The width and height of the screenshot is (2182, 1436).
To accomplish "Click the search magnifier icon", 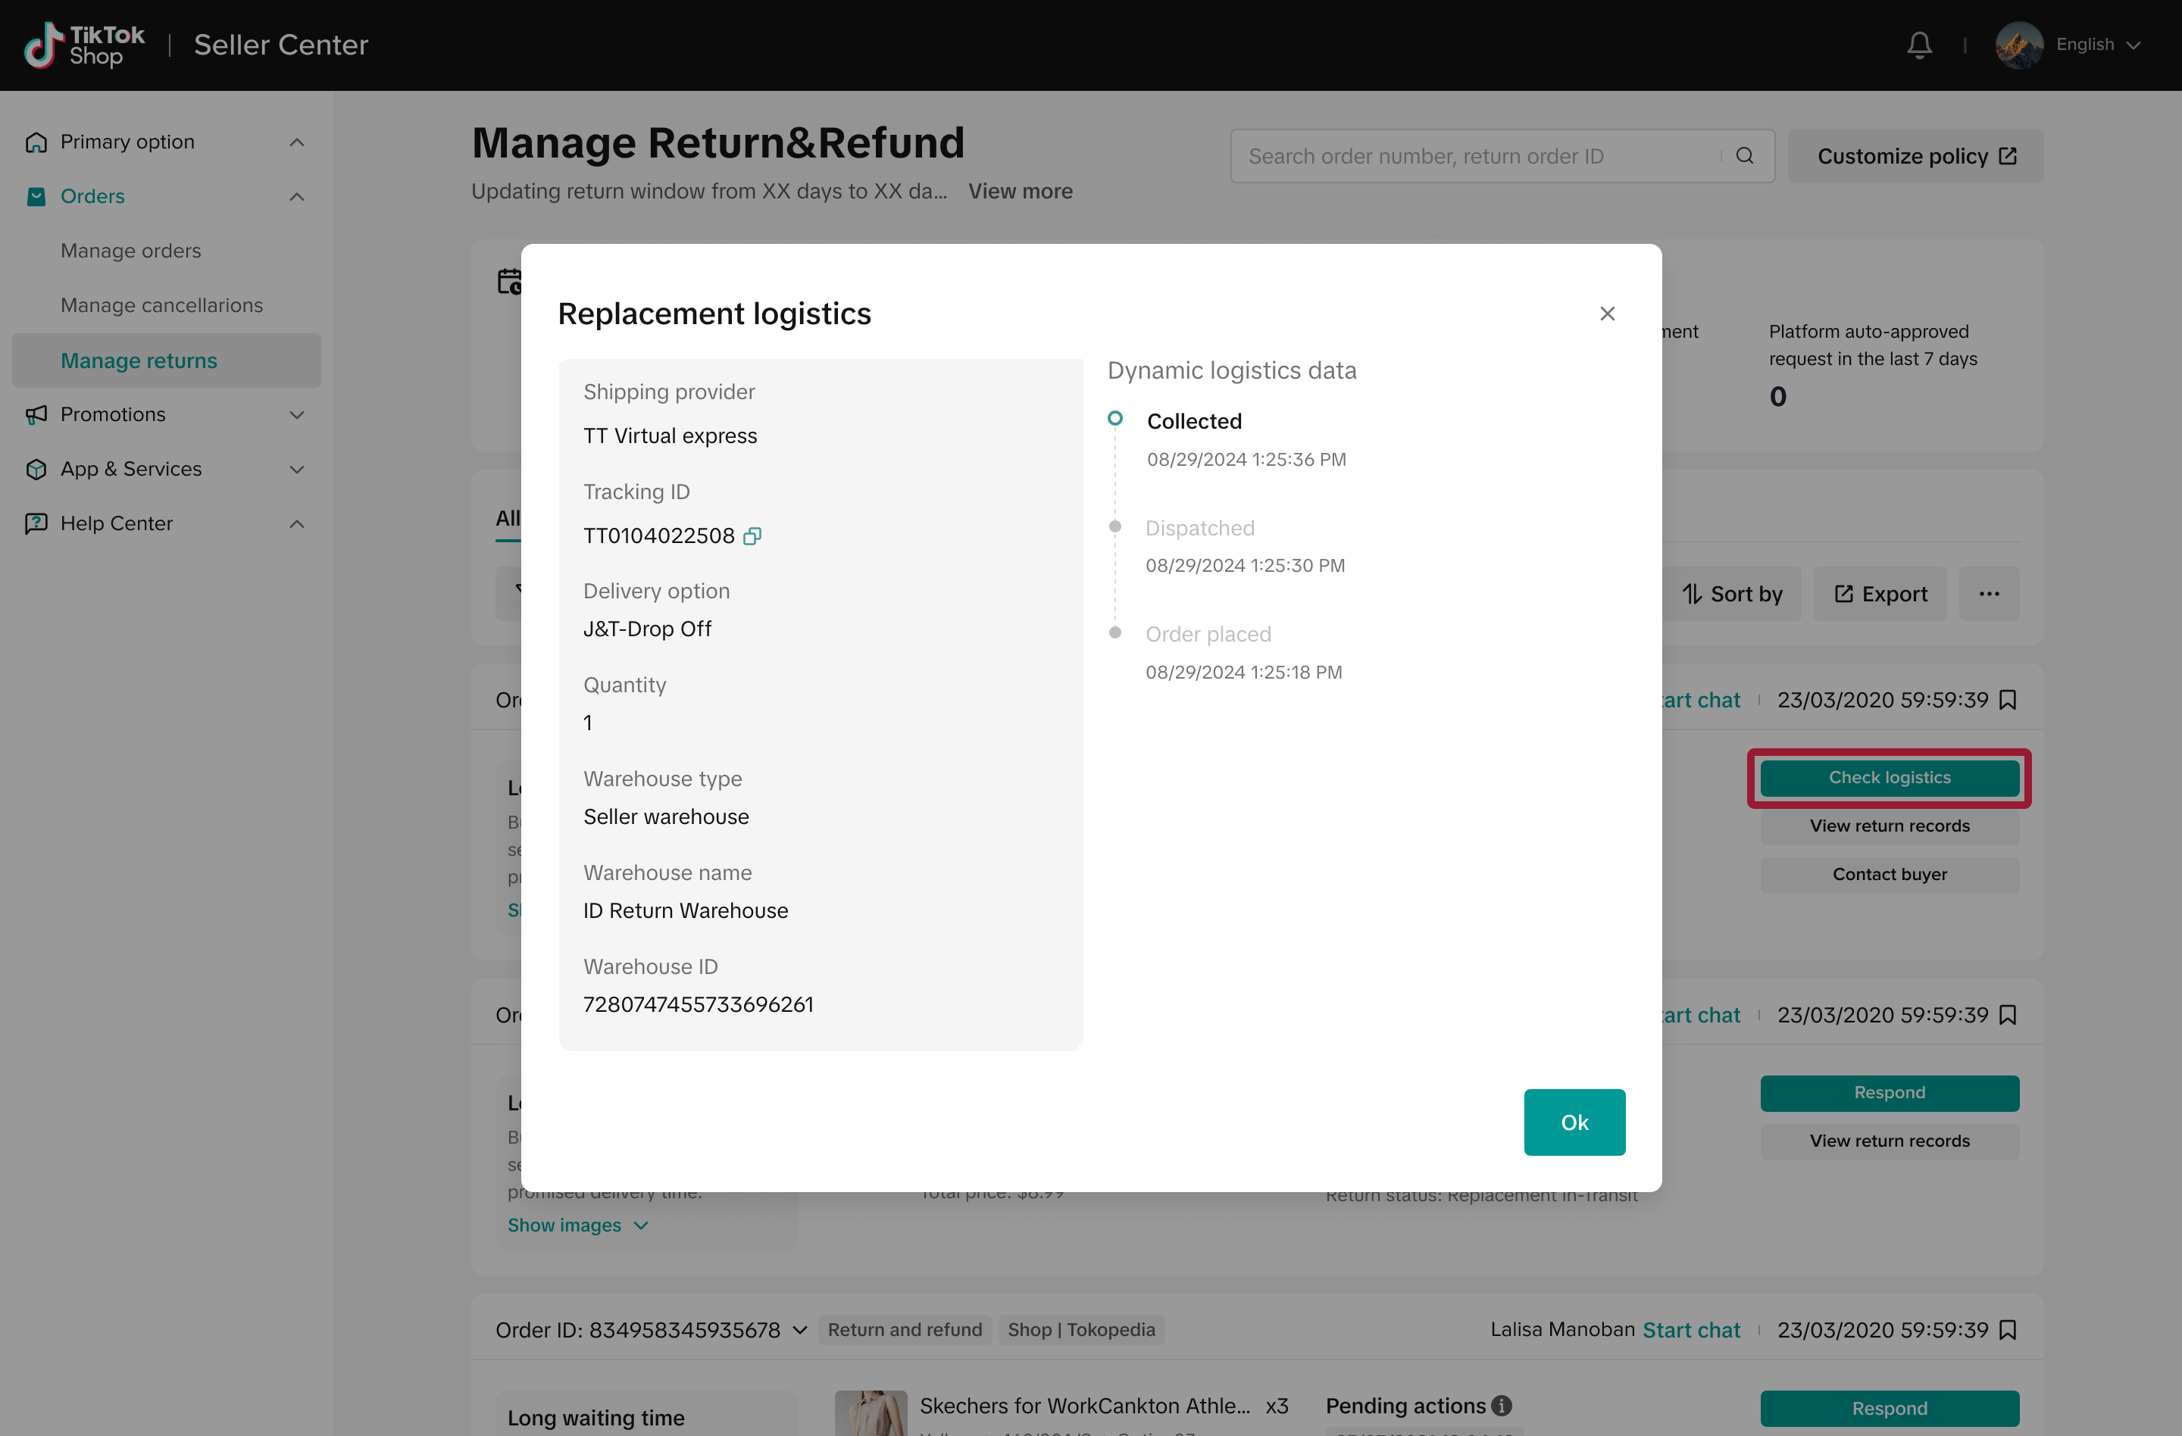I will click(1745, 156).
